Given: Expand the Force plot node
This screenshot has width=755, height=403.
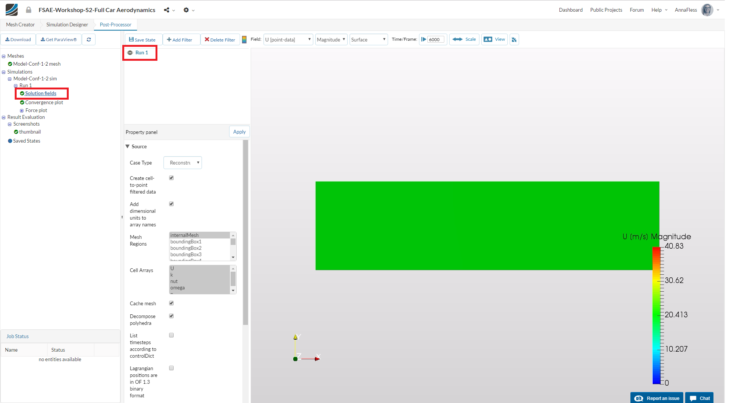Looking at the screenshot, I should pos(22,111).
